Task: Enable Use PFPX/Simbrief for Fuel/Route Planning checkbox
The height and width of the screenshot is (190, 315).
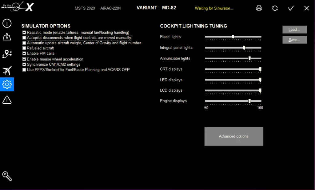Action: 24,70
